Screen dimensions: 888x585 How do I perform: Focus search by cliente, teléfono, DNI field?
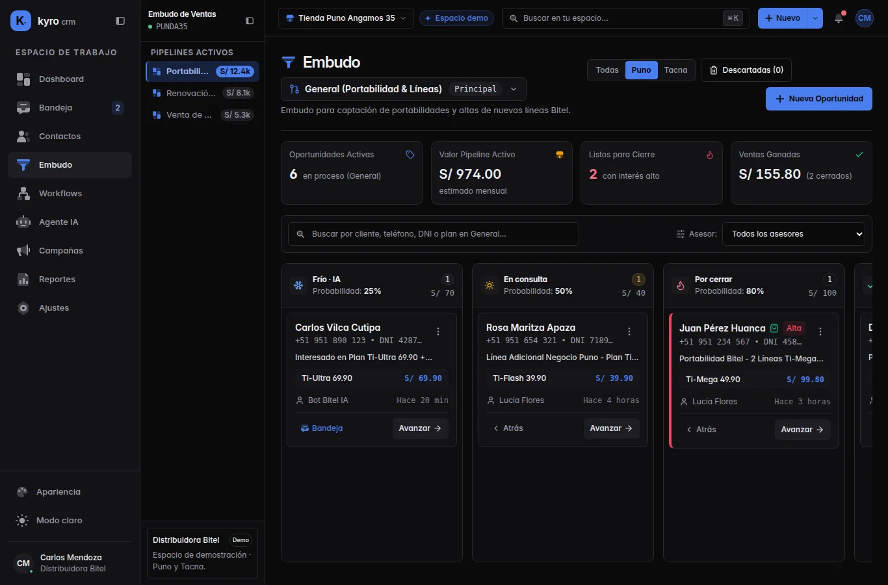point(434,234)
